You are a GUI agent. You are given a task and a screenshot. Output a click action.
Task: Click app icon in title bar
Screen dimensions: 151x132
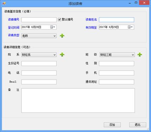click(4, 3)
